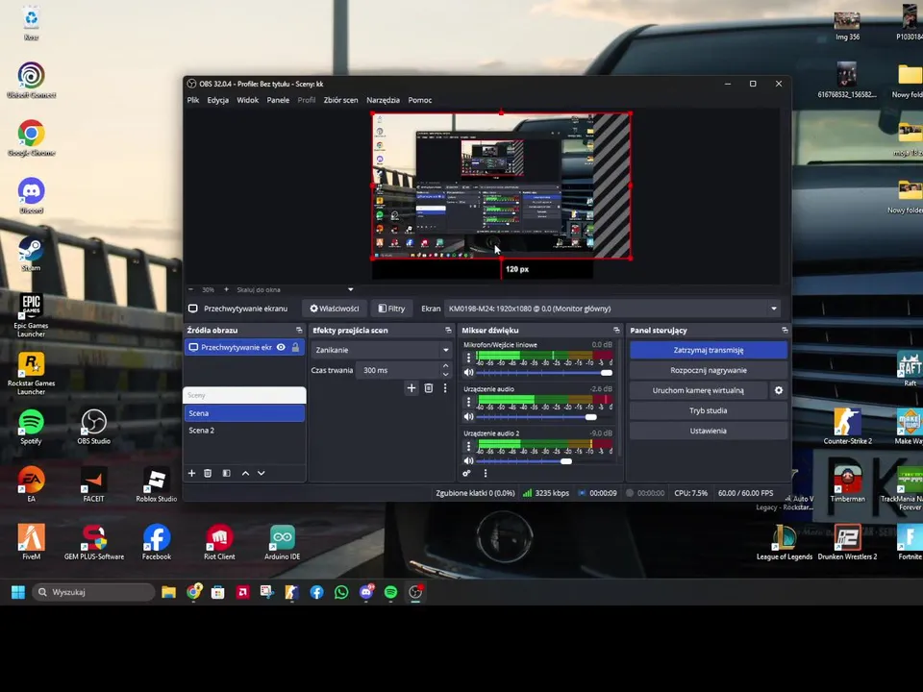This screenshot has width=923, height=692.
Task: Click Rozpocznij nagrywanie button
Action: pos(709,370)
